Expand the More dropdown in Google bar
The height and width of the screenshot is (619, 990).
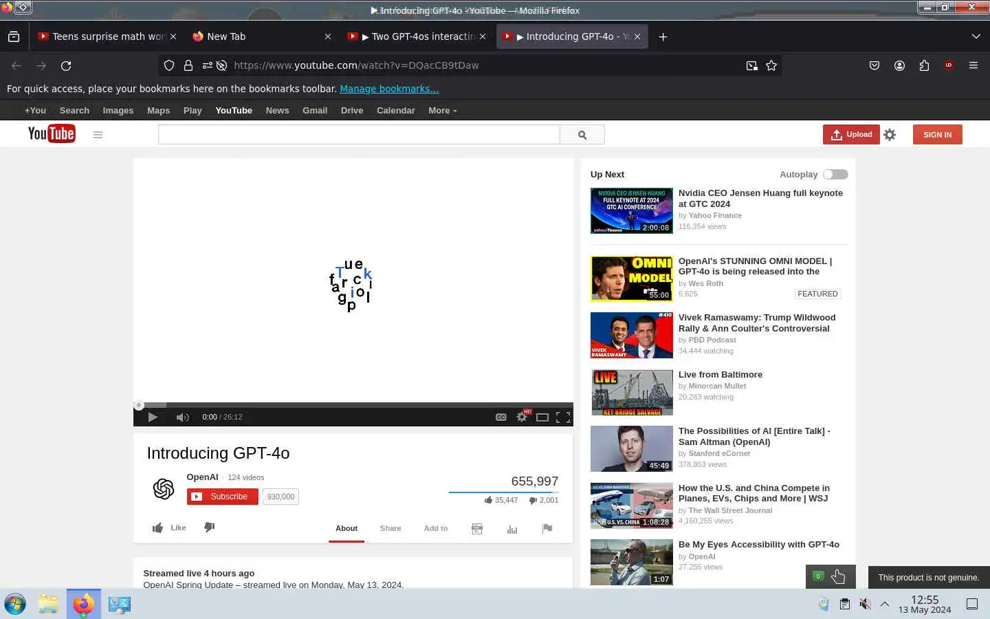click(443, 110)
